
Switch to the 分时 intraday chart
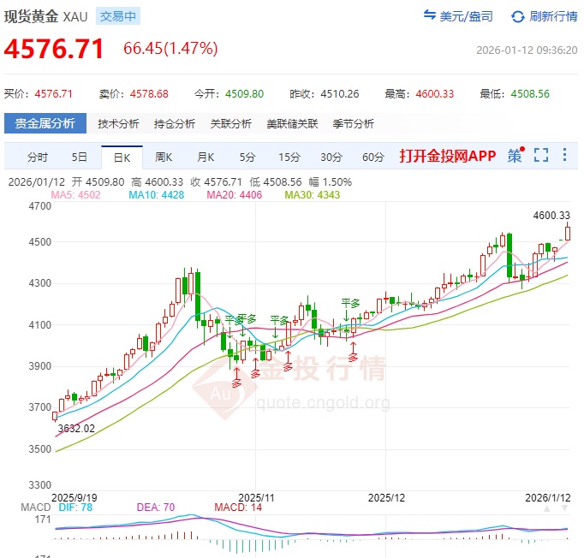[38, 157]
